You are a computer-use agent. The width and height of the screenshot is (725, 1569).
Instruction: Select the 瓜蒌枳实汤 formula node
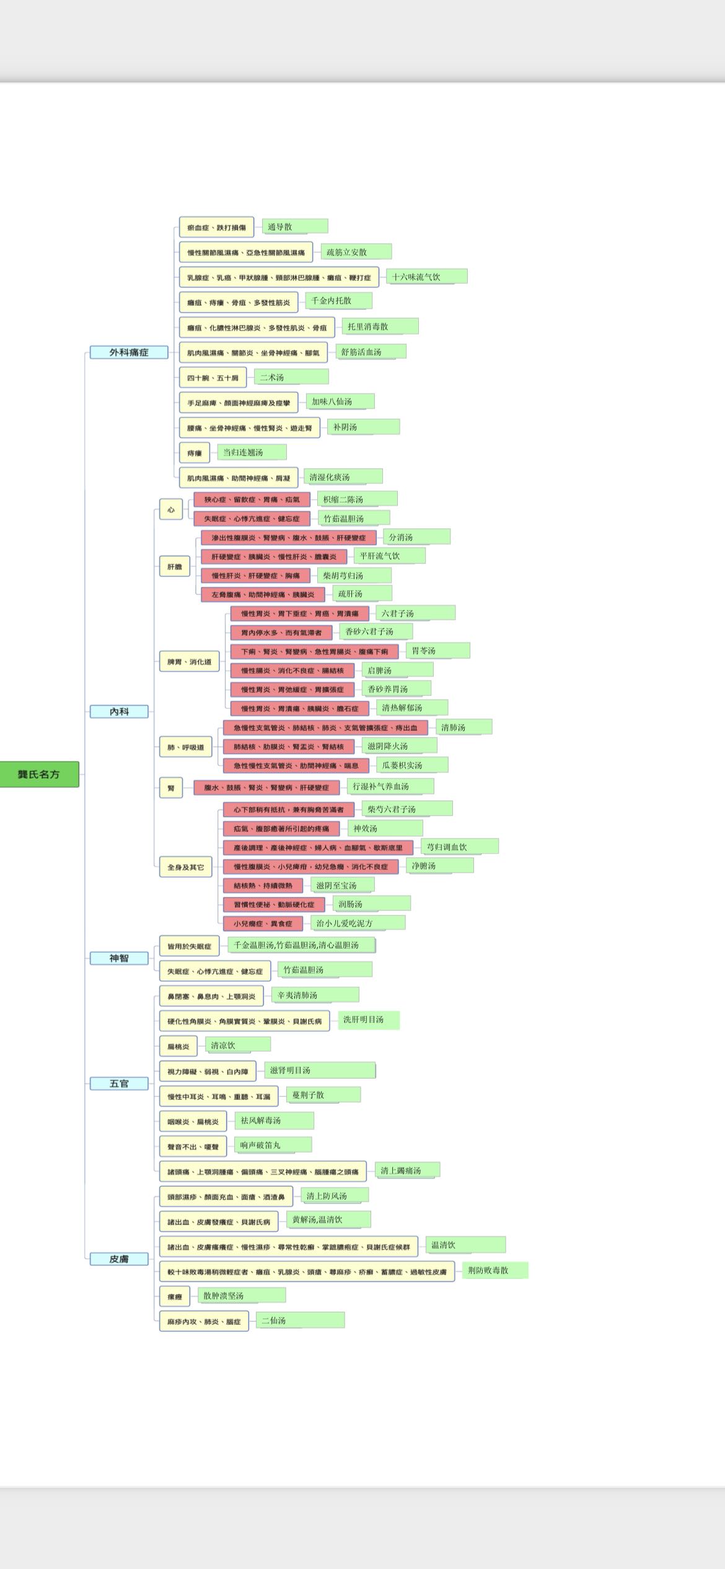coord(412,765)
